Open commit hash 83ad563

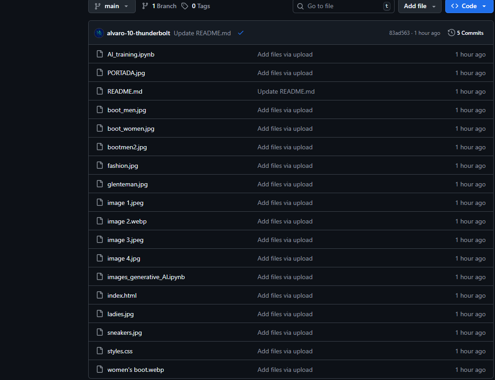(x=400, y=33)
